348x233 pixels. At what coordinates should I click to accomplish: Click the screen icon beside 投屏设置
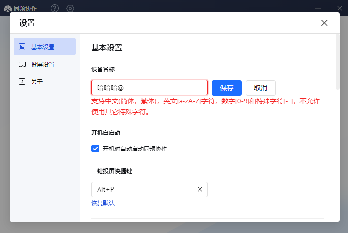[22, 65]
